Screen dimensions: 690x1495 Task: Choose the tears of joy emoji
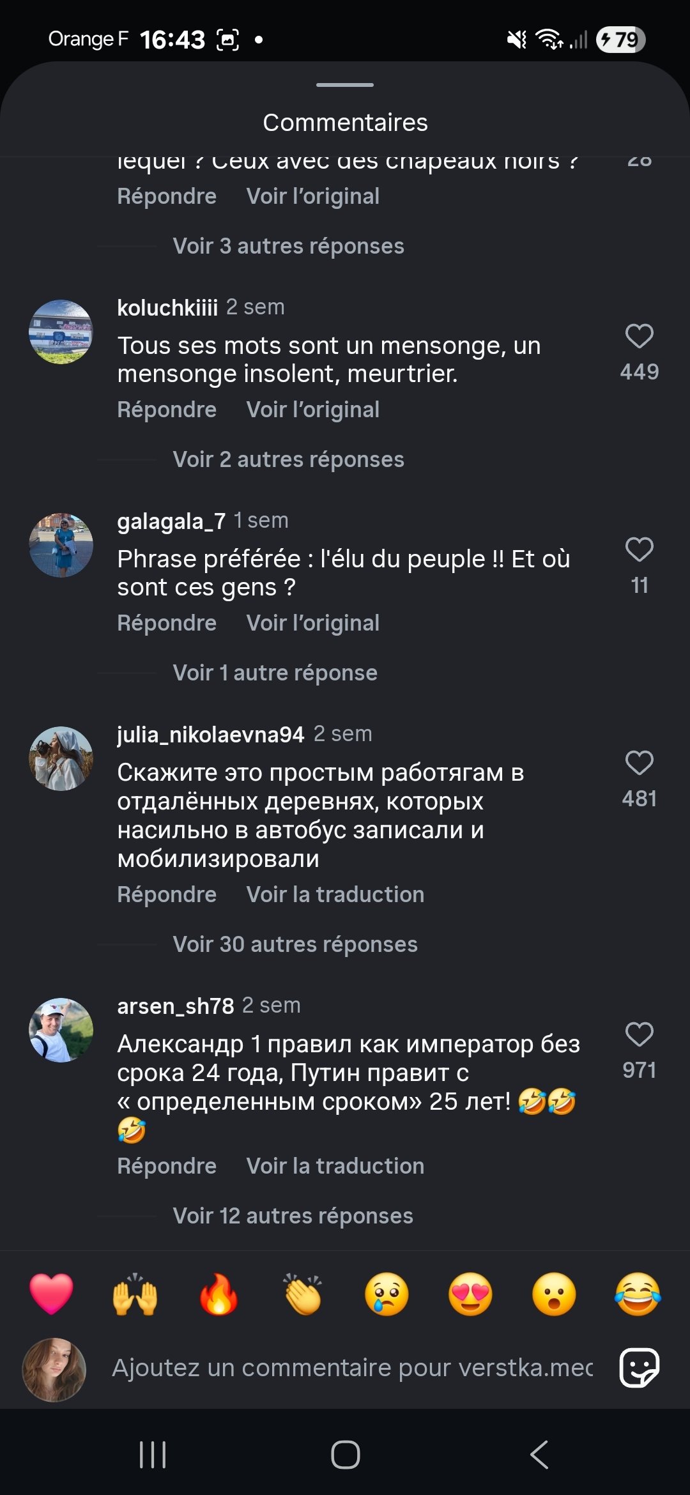[x=638, y=1294]
